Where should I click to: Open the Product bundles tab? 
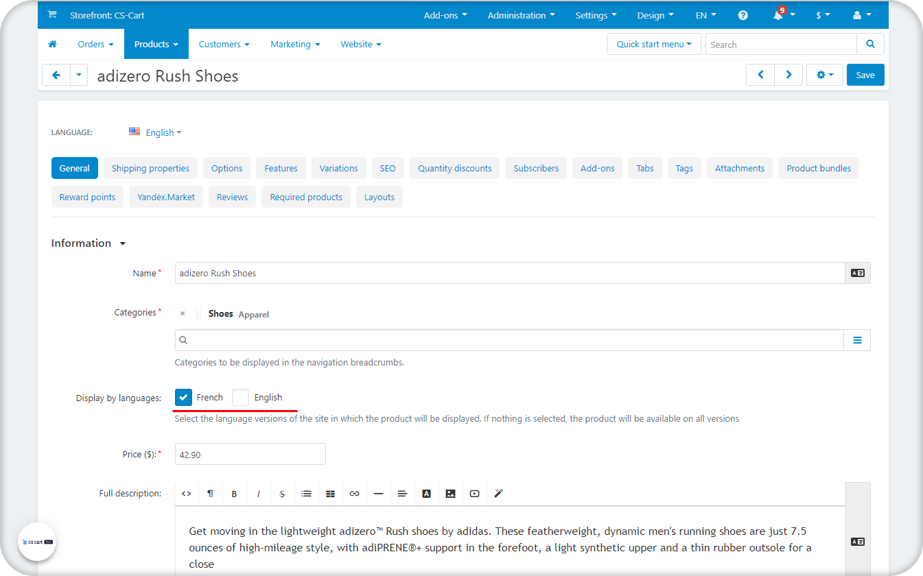[819, 168]
